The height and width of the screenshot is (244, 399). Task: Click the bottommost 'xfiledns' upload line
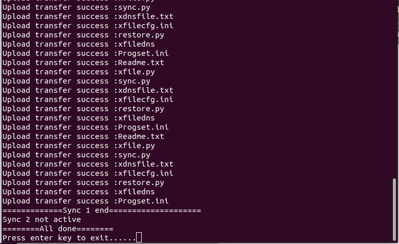click(79, 192)
